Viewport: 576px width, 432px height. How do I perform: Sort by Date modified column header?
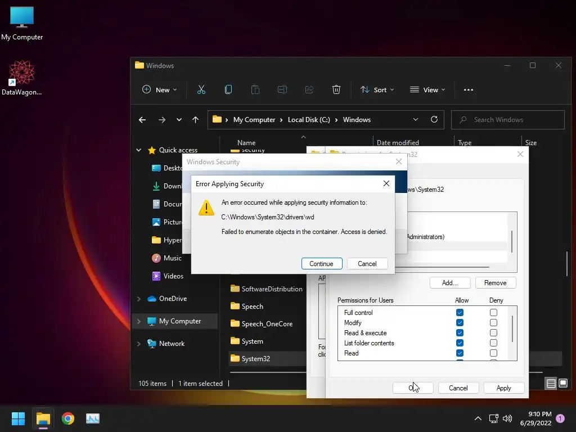(x=398, y=142)
